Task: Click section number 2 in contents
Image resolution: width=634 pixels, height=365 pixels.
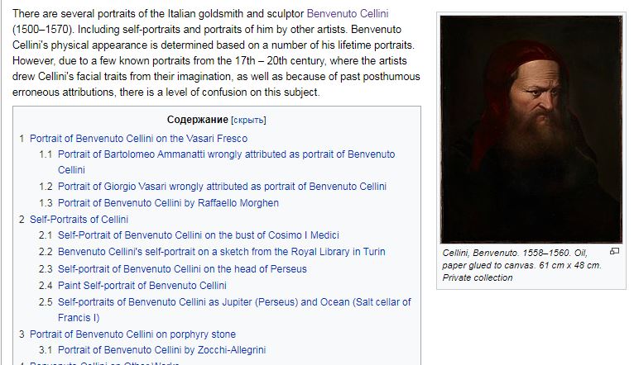Action: pyautogui.click(x=22, y=220)
